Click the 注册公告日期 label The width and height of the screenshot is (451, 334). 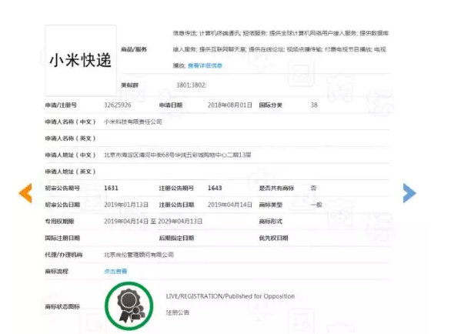pyautogui.click(x=176, y=205)
